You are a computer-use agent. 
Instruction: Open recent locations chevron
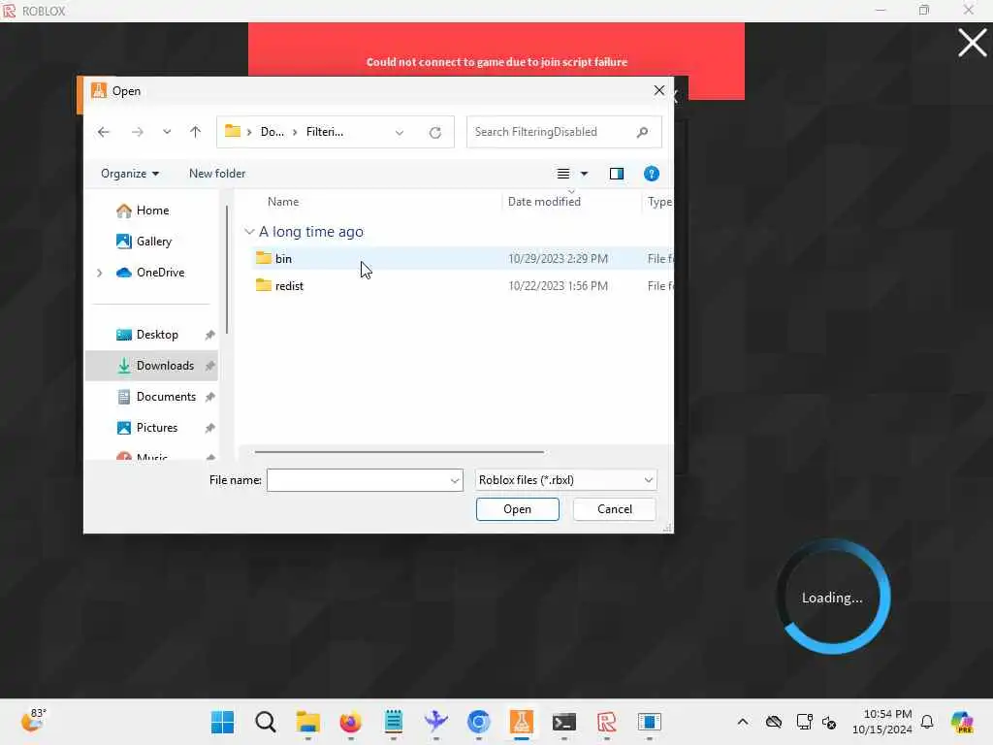click(x=167, y=132)
